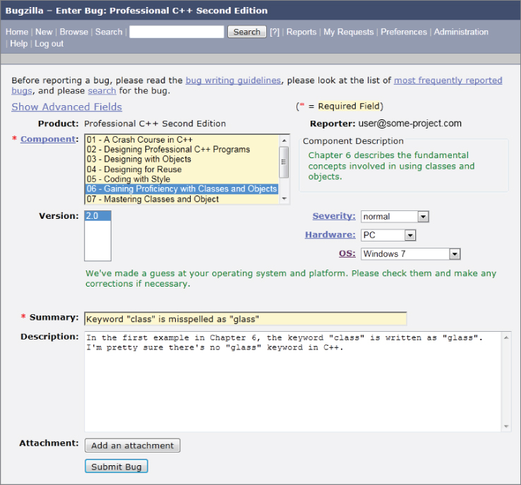Viewport: 521px width, 485px height.
Task: Click the Search link in navigation bar
Action: pyautogui.click(x=109, y=32)
